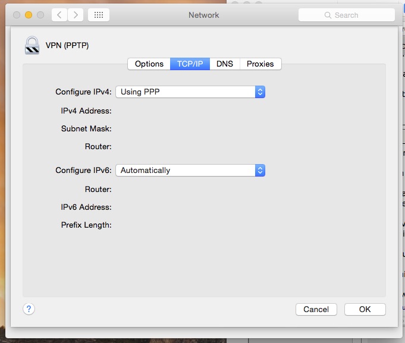
Task: Focus the Search field
Action: click(x=347, y=15)
